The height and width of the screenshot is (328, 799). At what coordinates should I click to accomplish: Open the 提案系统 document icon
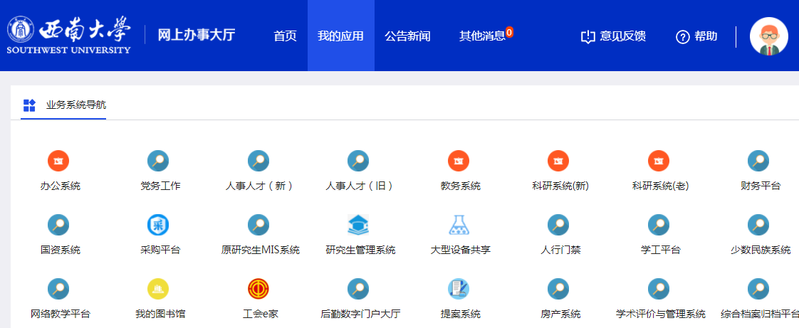(x=459, y=289)
